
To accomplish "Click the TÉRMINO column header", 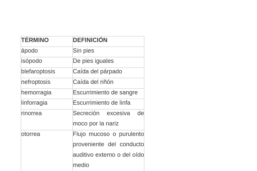I will click(x=35, y=40).
